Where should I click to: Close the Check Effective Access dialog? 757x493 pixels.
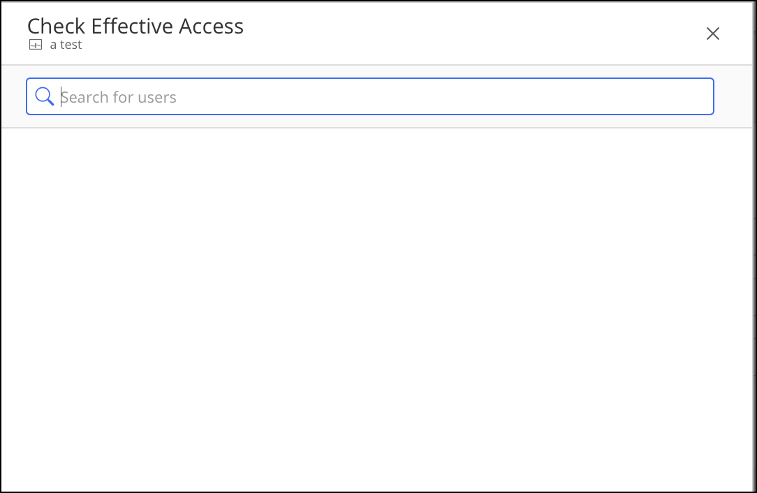coord(713,34)
